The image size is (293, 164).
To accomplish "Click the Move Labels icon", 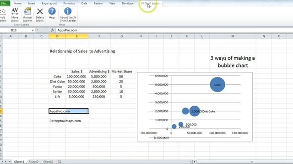I will [15, 15].
